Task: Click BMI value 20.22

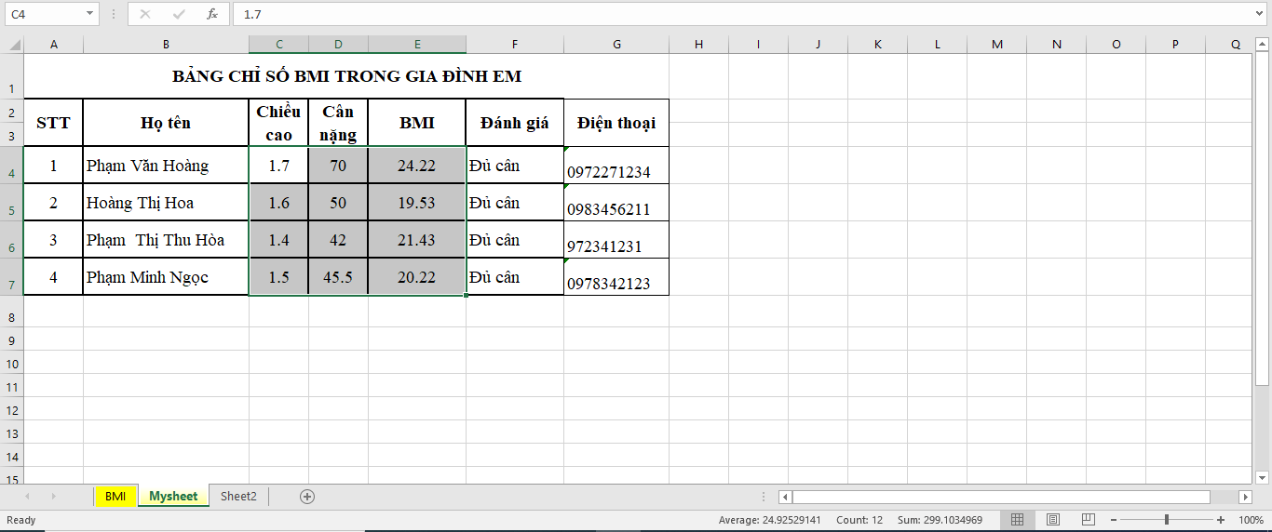Action: point(416,277)
